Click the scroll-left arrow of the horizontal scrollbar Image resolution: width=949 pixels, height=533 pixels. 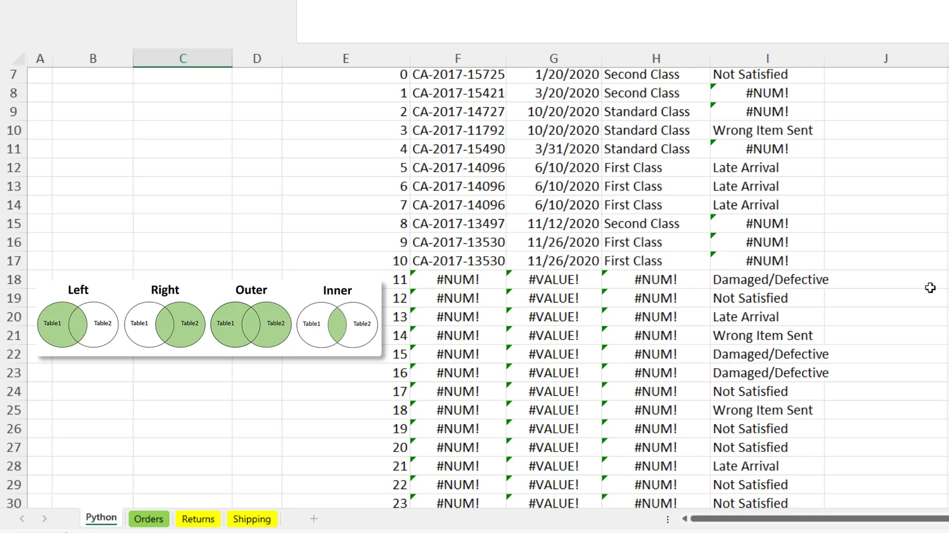pos(685,519)
